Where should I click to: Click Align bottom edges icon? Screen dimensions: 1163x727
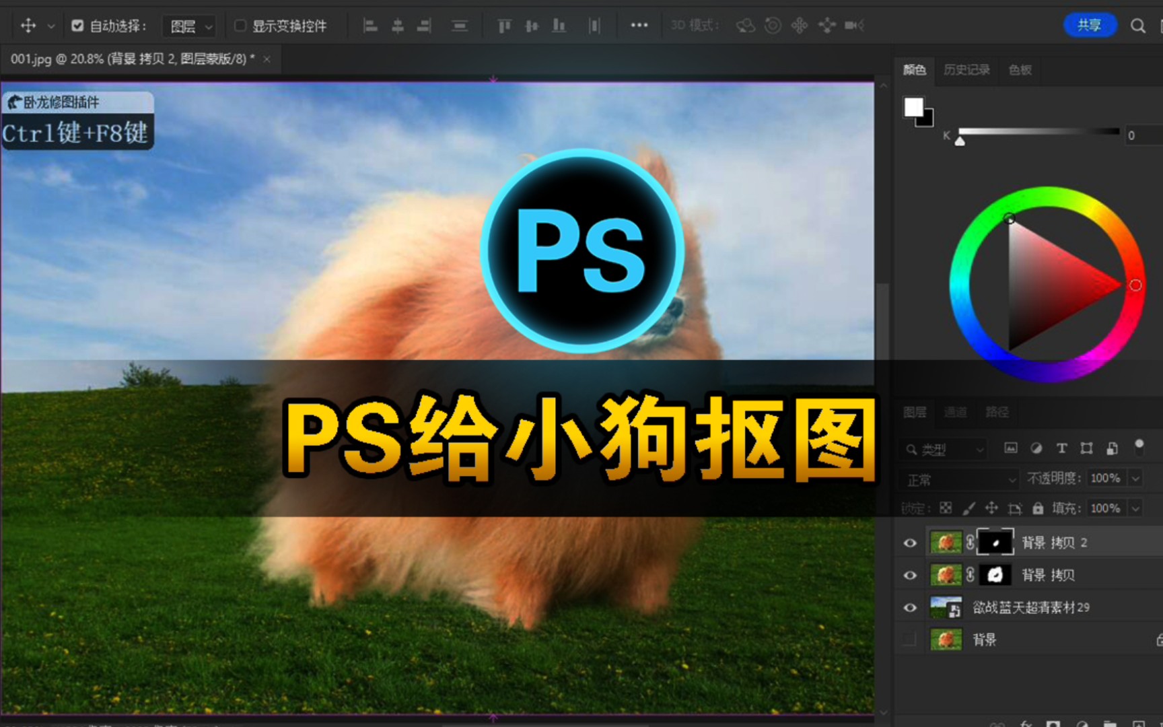click(x=559, y=26)
